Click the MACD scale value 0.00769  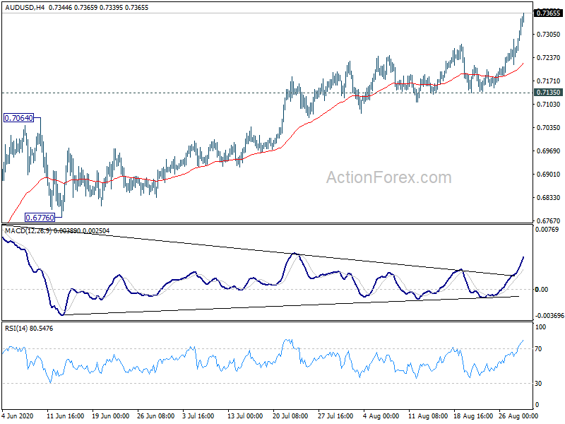[547, 230]
